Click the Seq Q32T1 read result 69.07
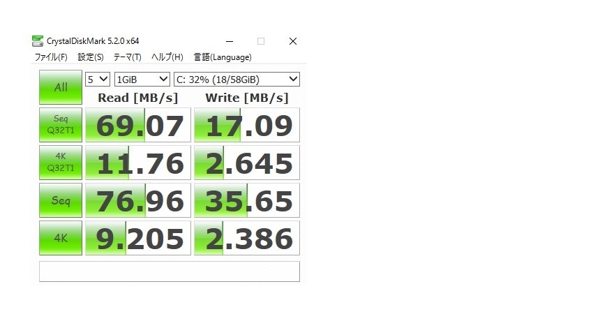600x328 pixels. (137, 125)
